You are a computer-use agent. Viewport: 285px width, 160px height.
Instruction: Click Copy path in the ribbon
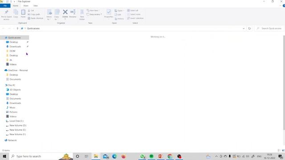coord(34,14)
